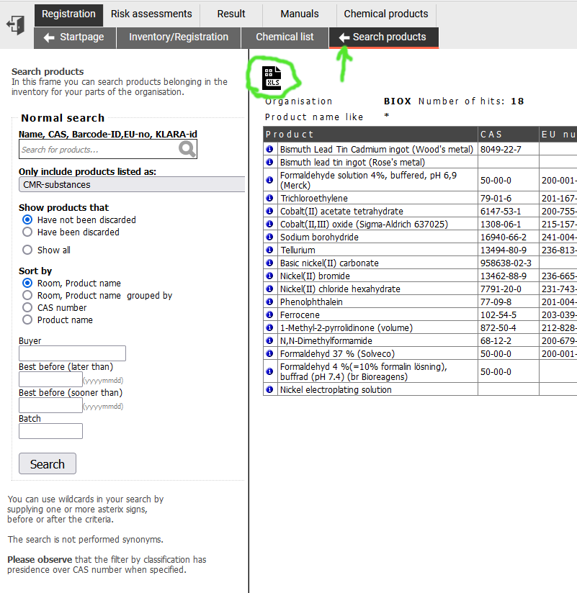Click CAS value '16940-66-2'
Image resolution: width=577 pixels, height=593 pixels.
[x=504, y=237]
